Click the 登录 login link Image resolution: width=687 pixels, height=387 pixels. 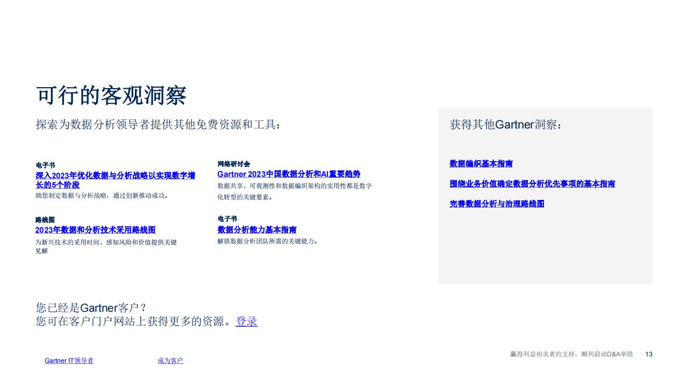pos(247,321)
